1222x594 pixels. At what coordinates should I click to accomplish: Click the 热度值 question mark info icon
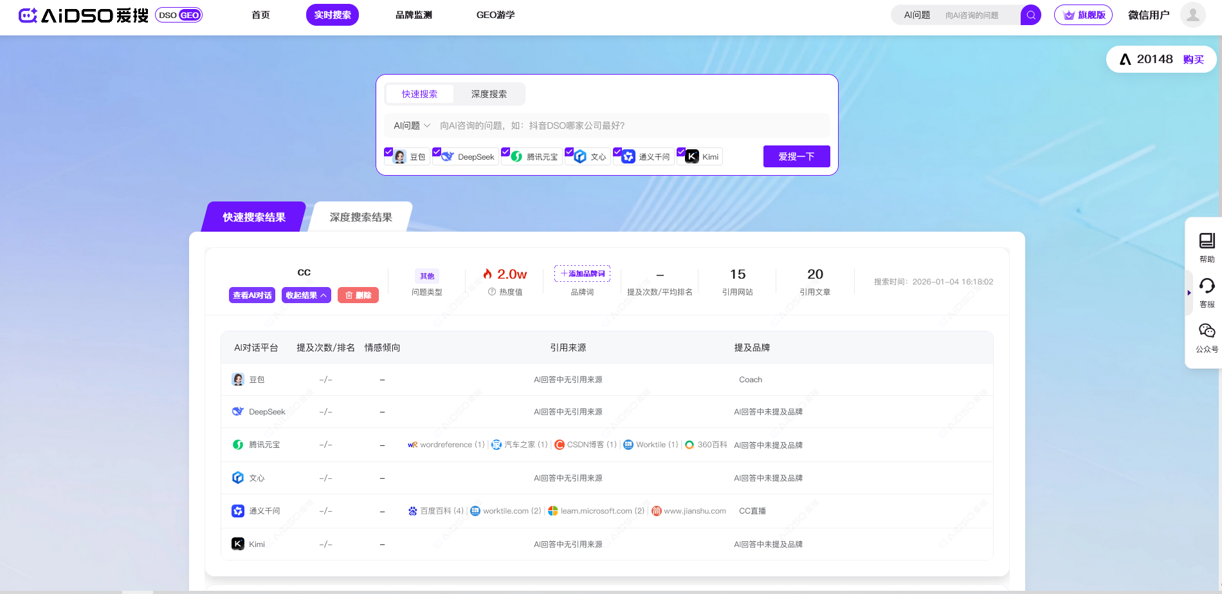[492, 292]
